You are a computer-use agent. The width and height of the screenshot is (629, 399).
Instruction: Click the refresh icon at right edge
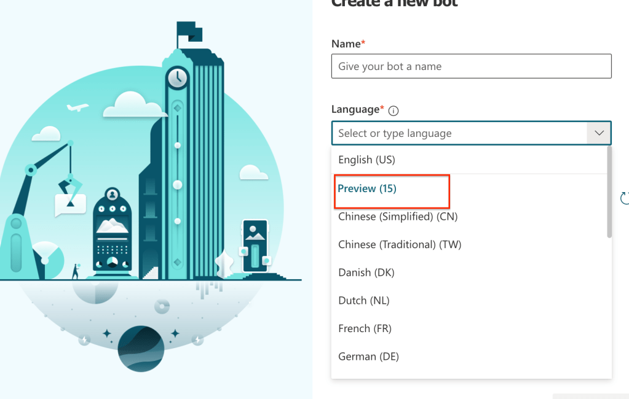point(625,198)
